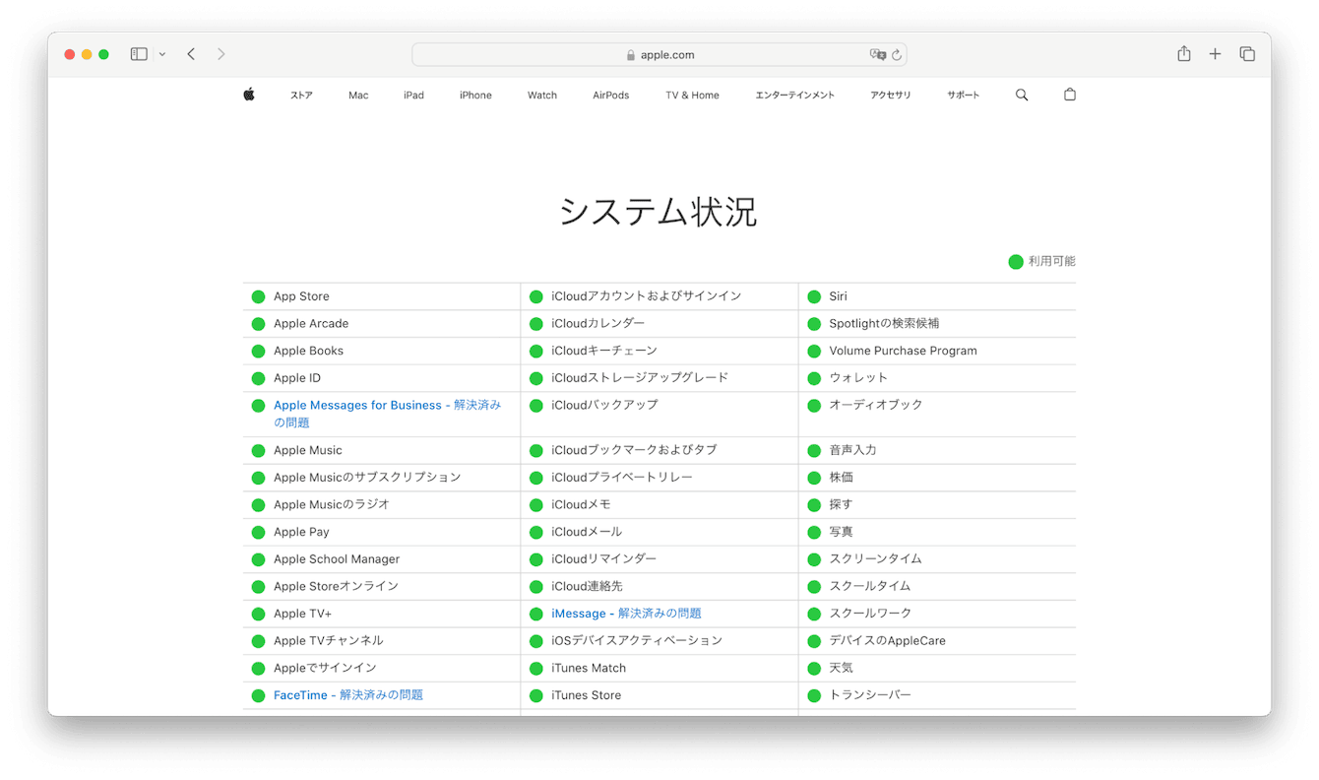Image resolution: width=1319 pixels, height=780 pixels.
Task: Open the AirPods navigation item
Action: tap(611, 96)
